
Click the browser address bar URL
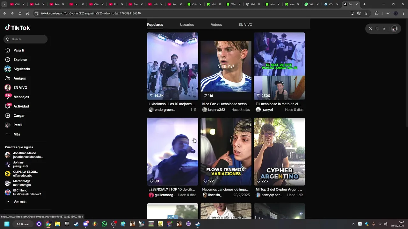tap(91, 13)
